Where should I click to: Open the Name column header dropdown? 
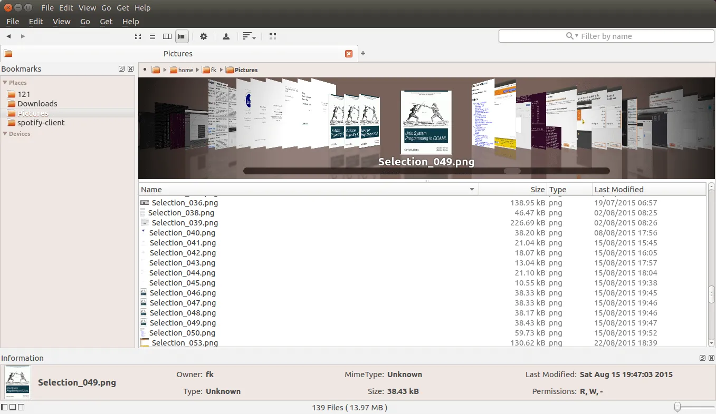pyautogui.click(x=471, y=189)
